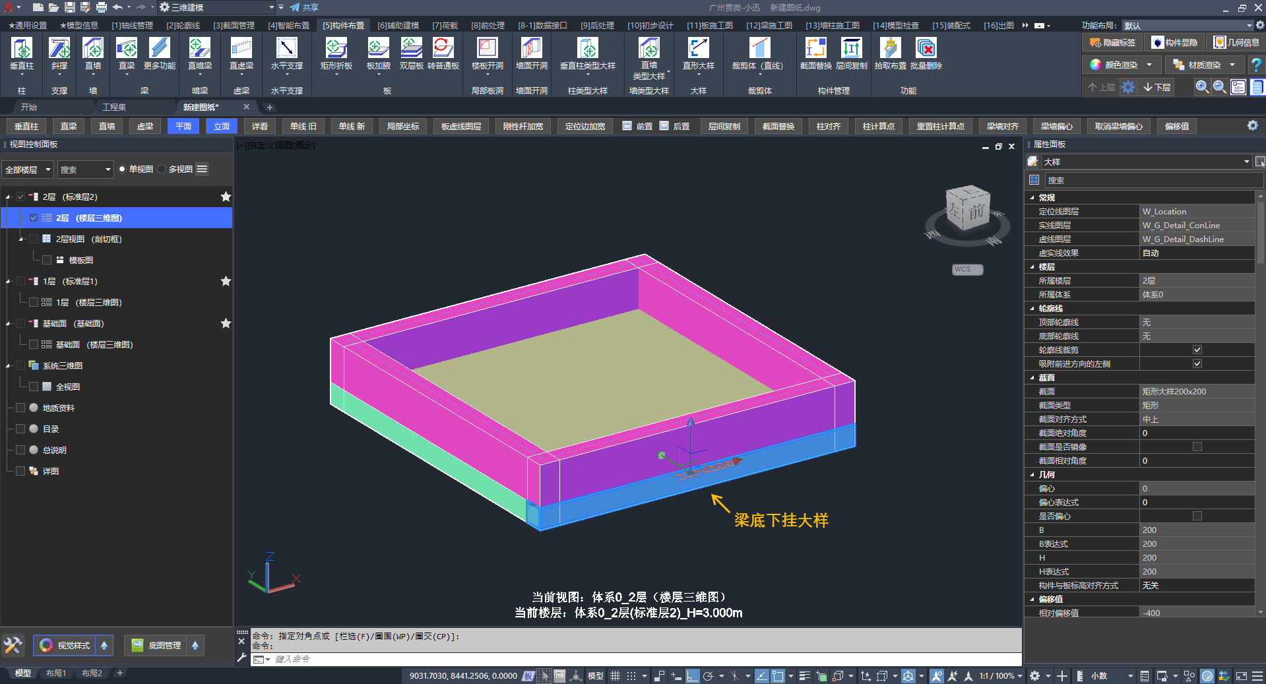Toggle the 吸附前进方向的左侧 checkbox

[1197, 363]
